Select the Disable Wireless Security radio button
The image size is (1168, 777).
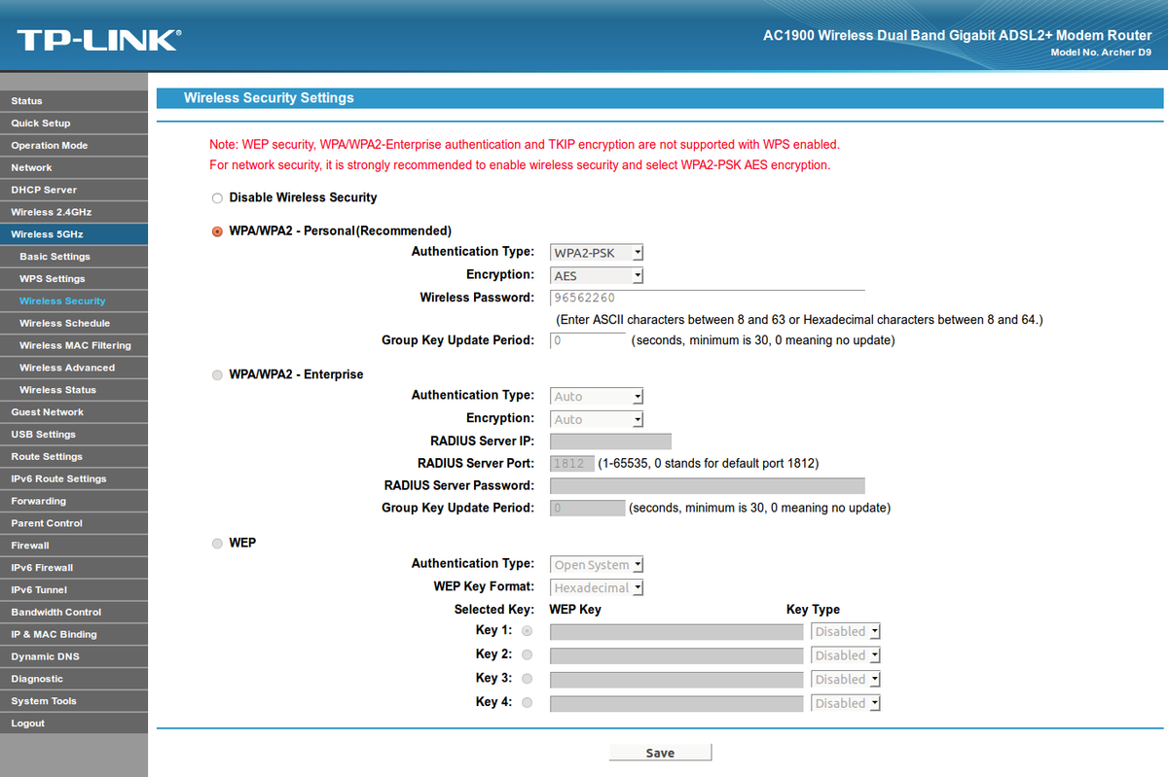[x=217, y=197]
